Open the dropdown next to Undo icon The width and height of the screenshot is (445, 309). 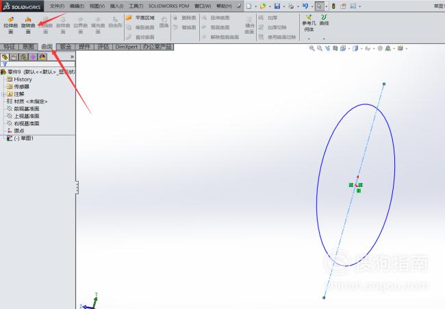pyautogui.click(x=312, y=7)
